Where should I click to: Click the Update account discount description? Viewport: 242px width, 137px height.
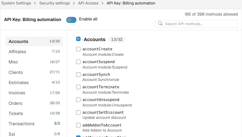[104, 118]
